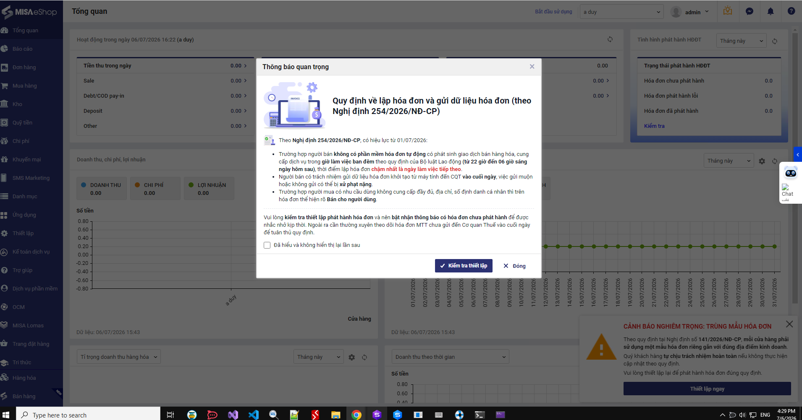Click the 'Thiết lập' gear icon in sidebar
The width and height of the screenshot is (802, 420).
tap(5, 233)
